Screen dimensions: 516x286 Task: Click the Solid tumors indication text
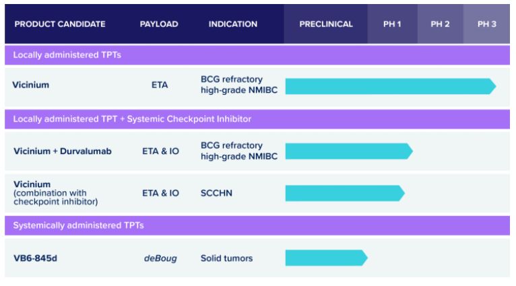click(x=227, y=258)
